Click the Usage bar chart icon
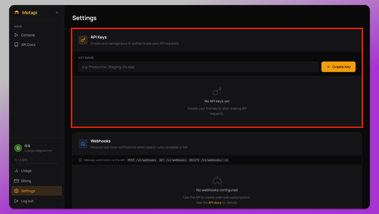This screenshot has height=214, width=379. pos(16,171)
